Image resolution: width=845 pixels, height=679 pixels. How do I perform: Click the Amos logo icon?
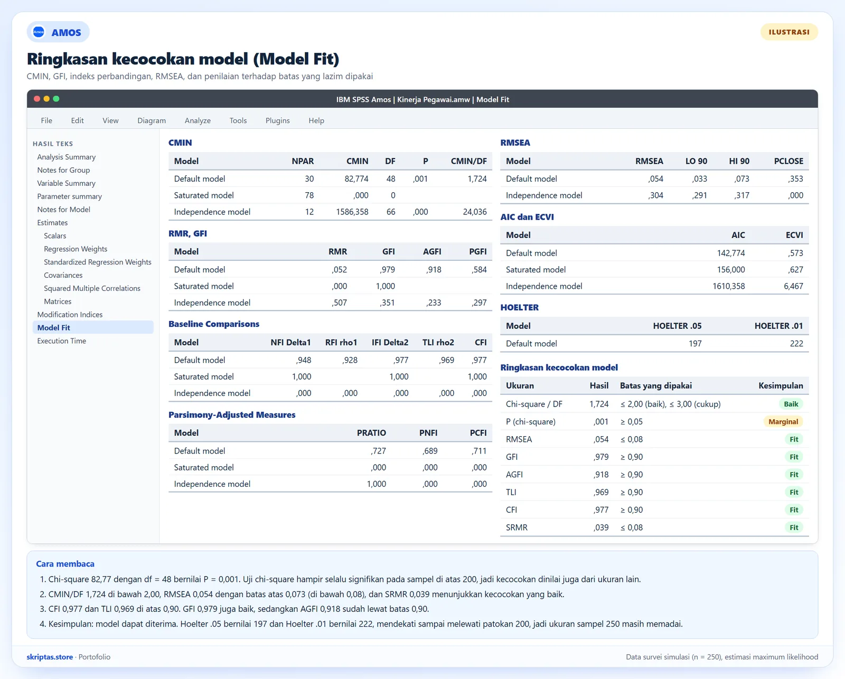(x=39, y=32)
